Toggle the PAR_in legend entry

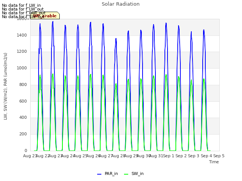pyautogui.click(x=107, y=173)
